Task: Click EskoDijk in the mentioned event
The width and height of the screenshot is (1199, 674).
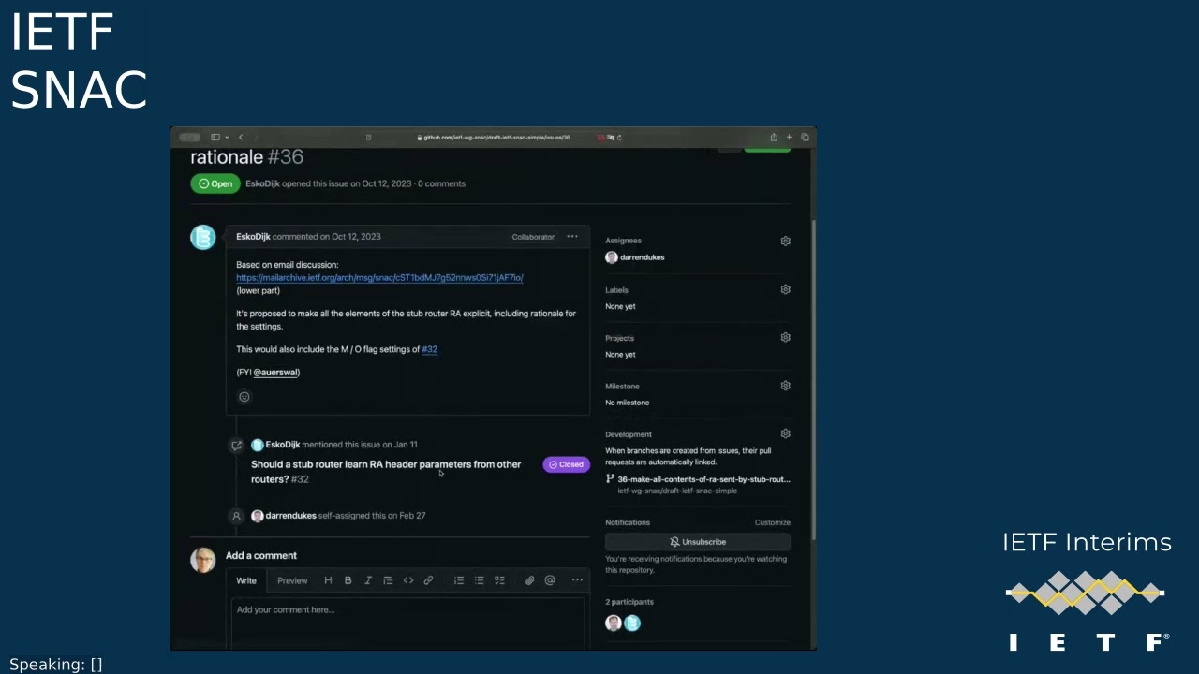Action: click(x=283, y=445)
